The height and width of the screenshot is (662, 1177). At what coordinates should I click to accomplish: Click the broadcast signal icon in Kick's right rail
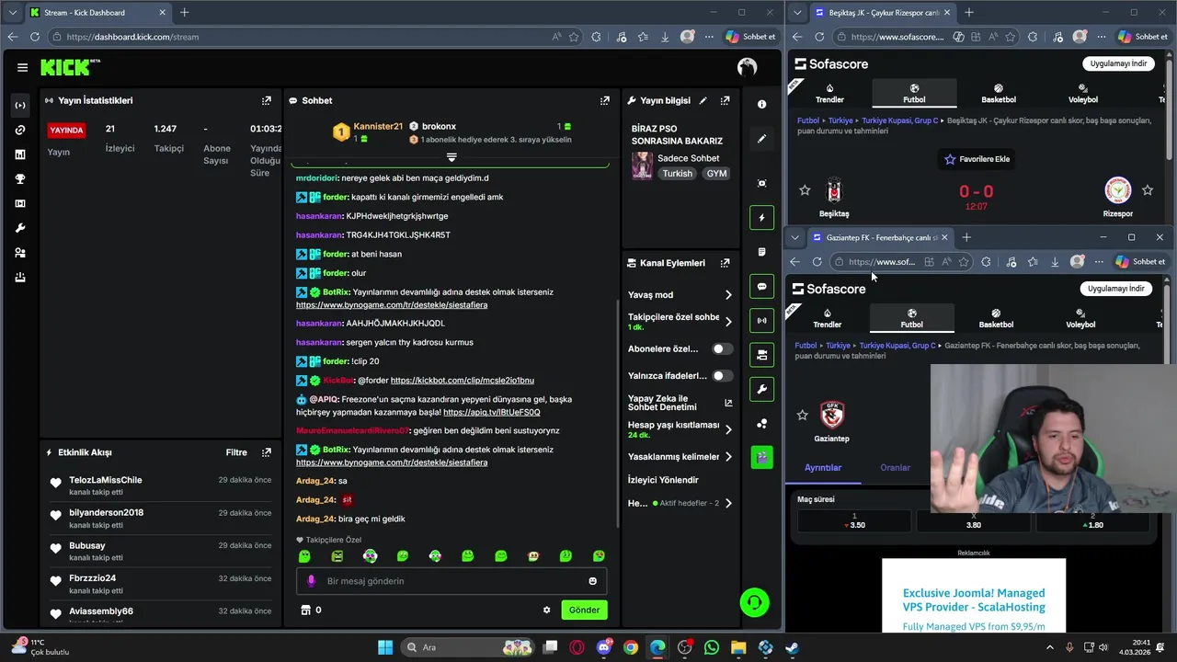coord(761,321)
